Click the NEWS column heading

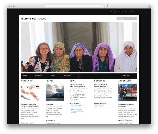click(73, 81)
